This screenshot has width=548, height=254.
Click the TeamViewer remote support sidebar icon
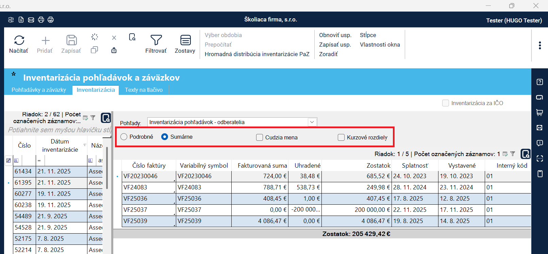point(539,128)
